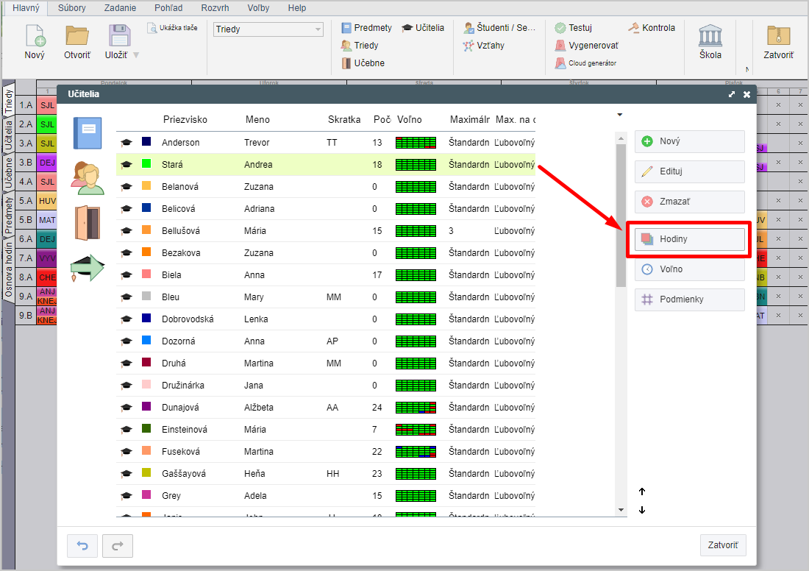Screen dimensions: 809x571
Task: Open Ukážka tlače print preview
Action: click(x=172, y=28)
